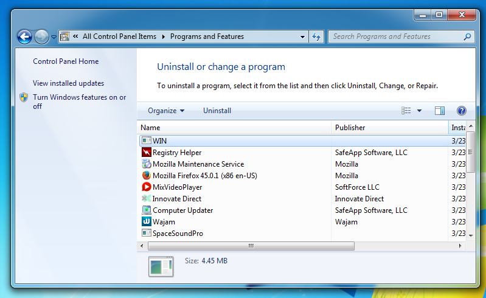Click the vertical scrollbar thumb

(x=471, y=152)
